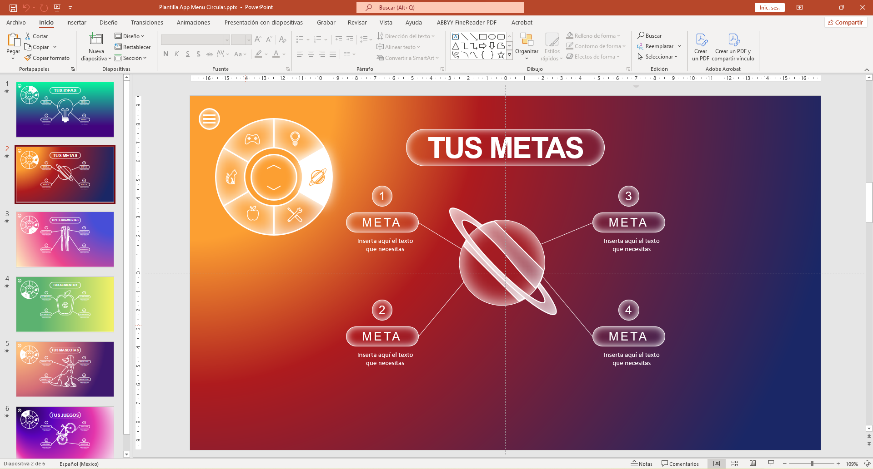Image resolution: width=873 pixels, height=469 pixels.
Task: Click the zoom slider handle
Action: pos(812,464)
